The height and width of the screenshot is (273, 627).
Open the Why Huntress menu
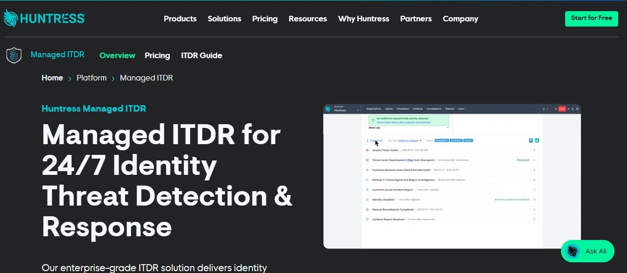coord(363,19)
